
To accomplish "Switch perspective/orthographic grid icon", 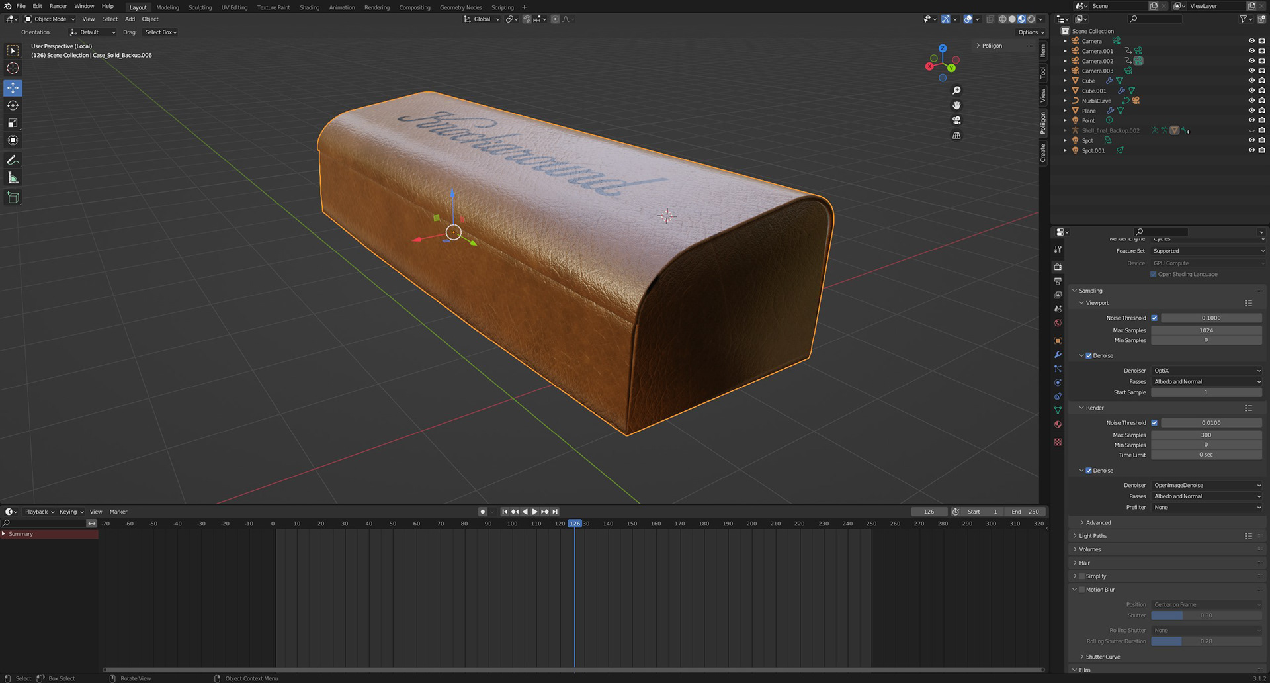I will (956, 136).
